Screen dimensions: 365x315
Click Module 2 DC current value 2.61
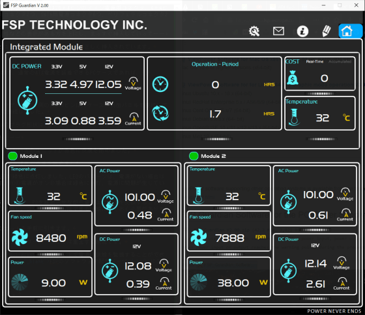315,284
